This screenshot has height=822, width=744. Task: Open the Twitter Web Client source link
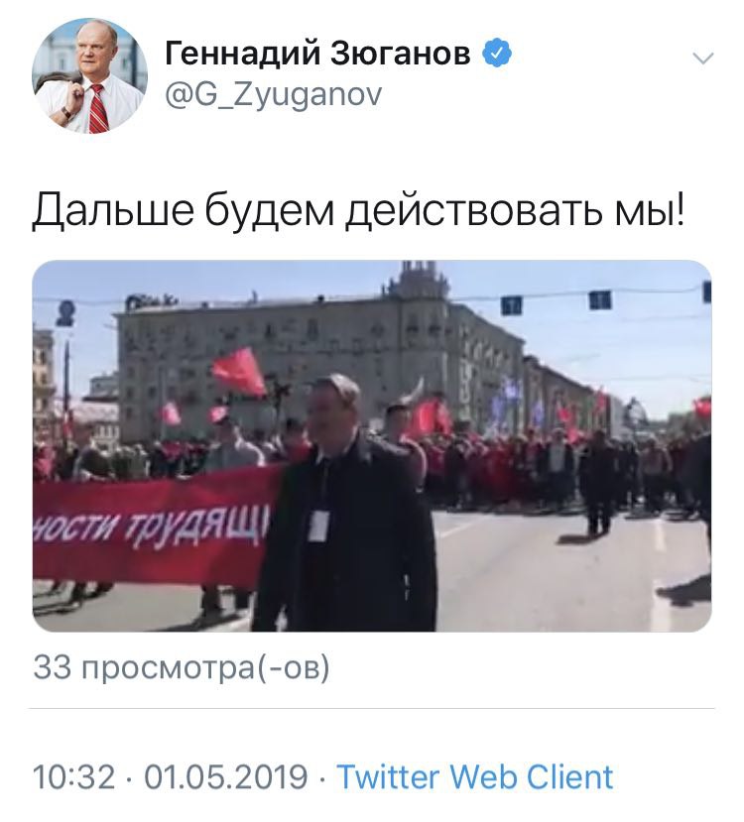pyautogui.click(x=474, y=777)
